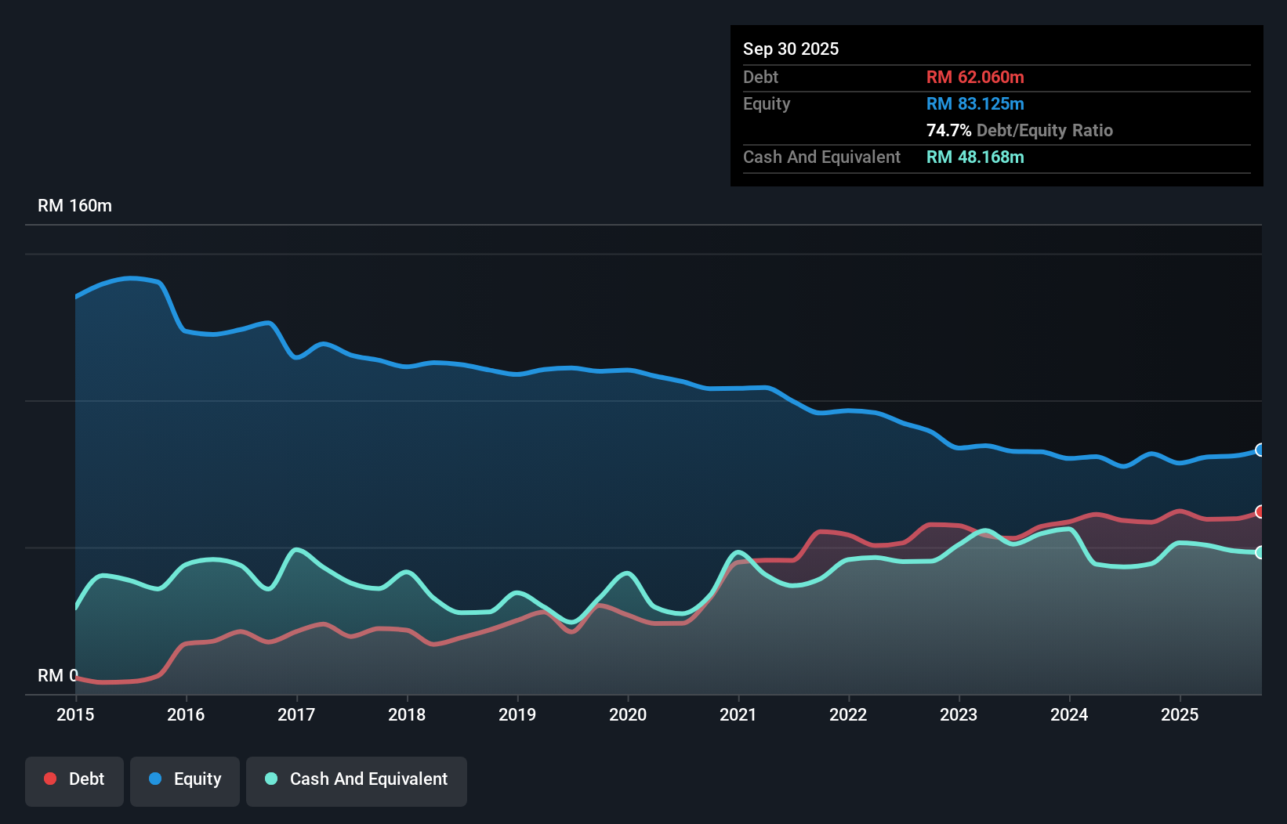Select the Debt endpoint marker on chart
The image size is (1287, 824).
pyautogui.click(x=1260, y=511)
